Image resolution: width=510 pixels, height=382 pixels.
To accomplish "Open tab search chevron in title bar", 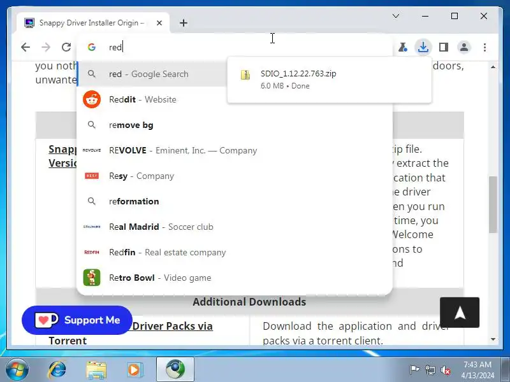I will (396, 16).
